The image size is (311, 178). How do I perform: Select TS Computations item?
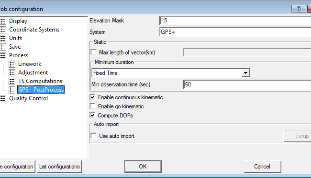click(x=40, y=81)
